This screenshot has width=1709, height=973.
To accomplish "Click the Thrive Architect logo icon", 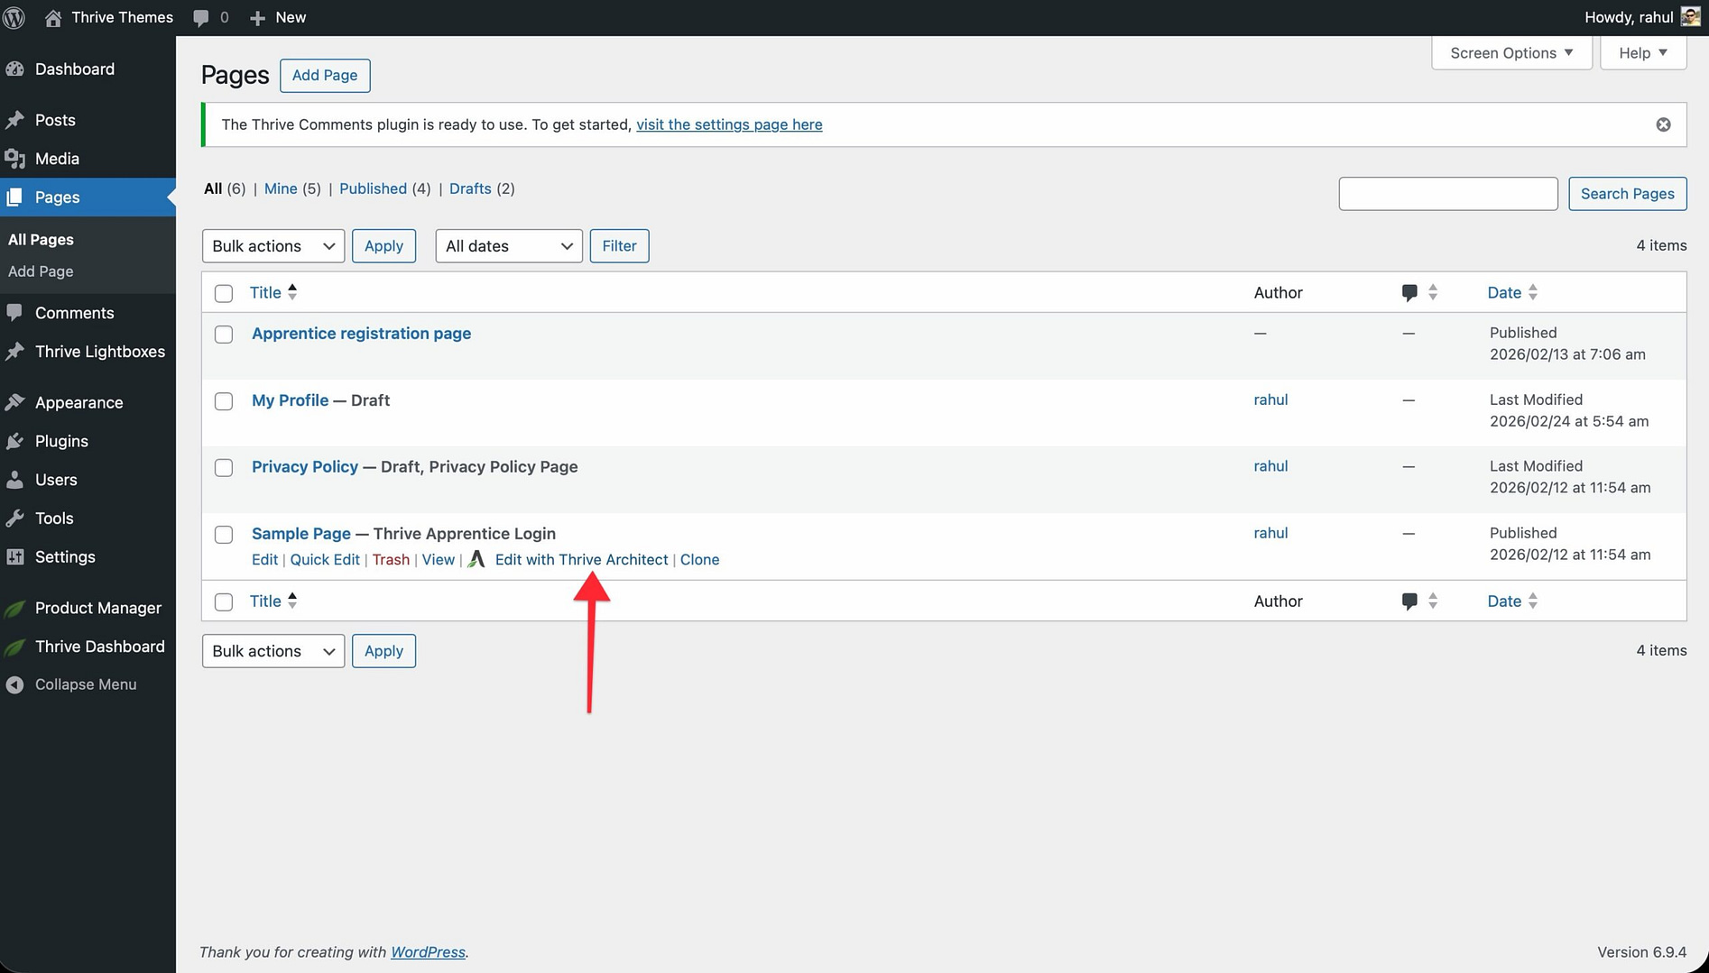I will pos(476,559).
